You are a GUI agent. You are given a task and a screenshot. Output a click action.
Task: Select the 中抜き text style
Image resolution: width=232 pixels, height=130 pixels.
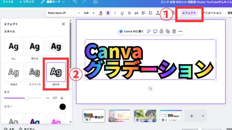[x=14, y=72]
